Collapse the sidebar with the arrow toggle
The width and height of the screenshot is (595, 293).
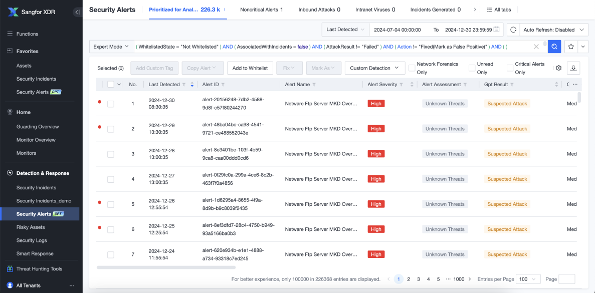click(x=77, y=12)
